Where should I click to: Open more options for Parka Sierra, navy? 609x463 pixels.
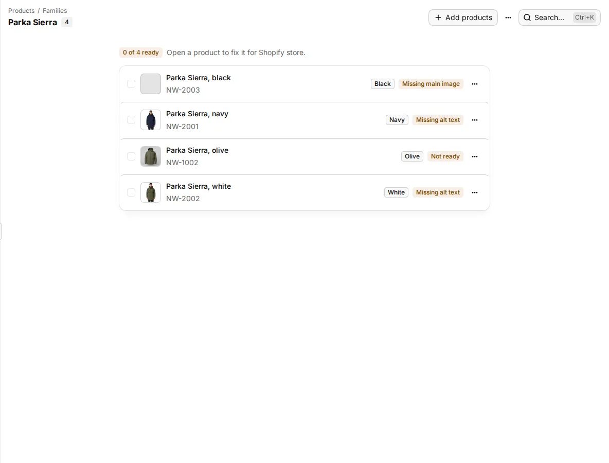(475, 120)
